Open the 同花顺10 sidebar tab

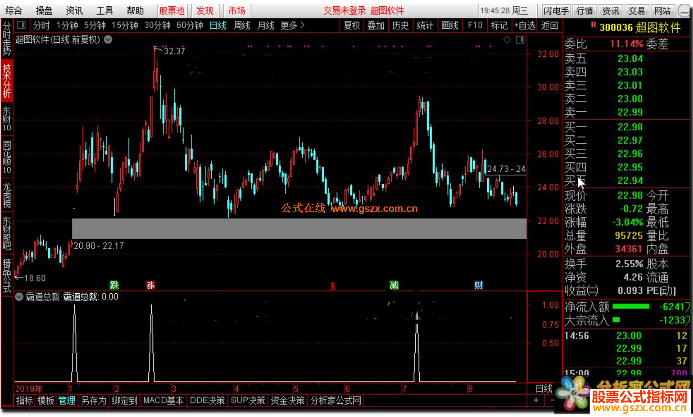pyautogui.click(x=7, y=157)
